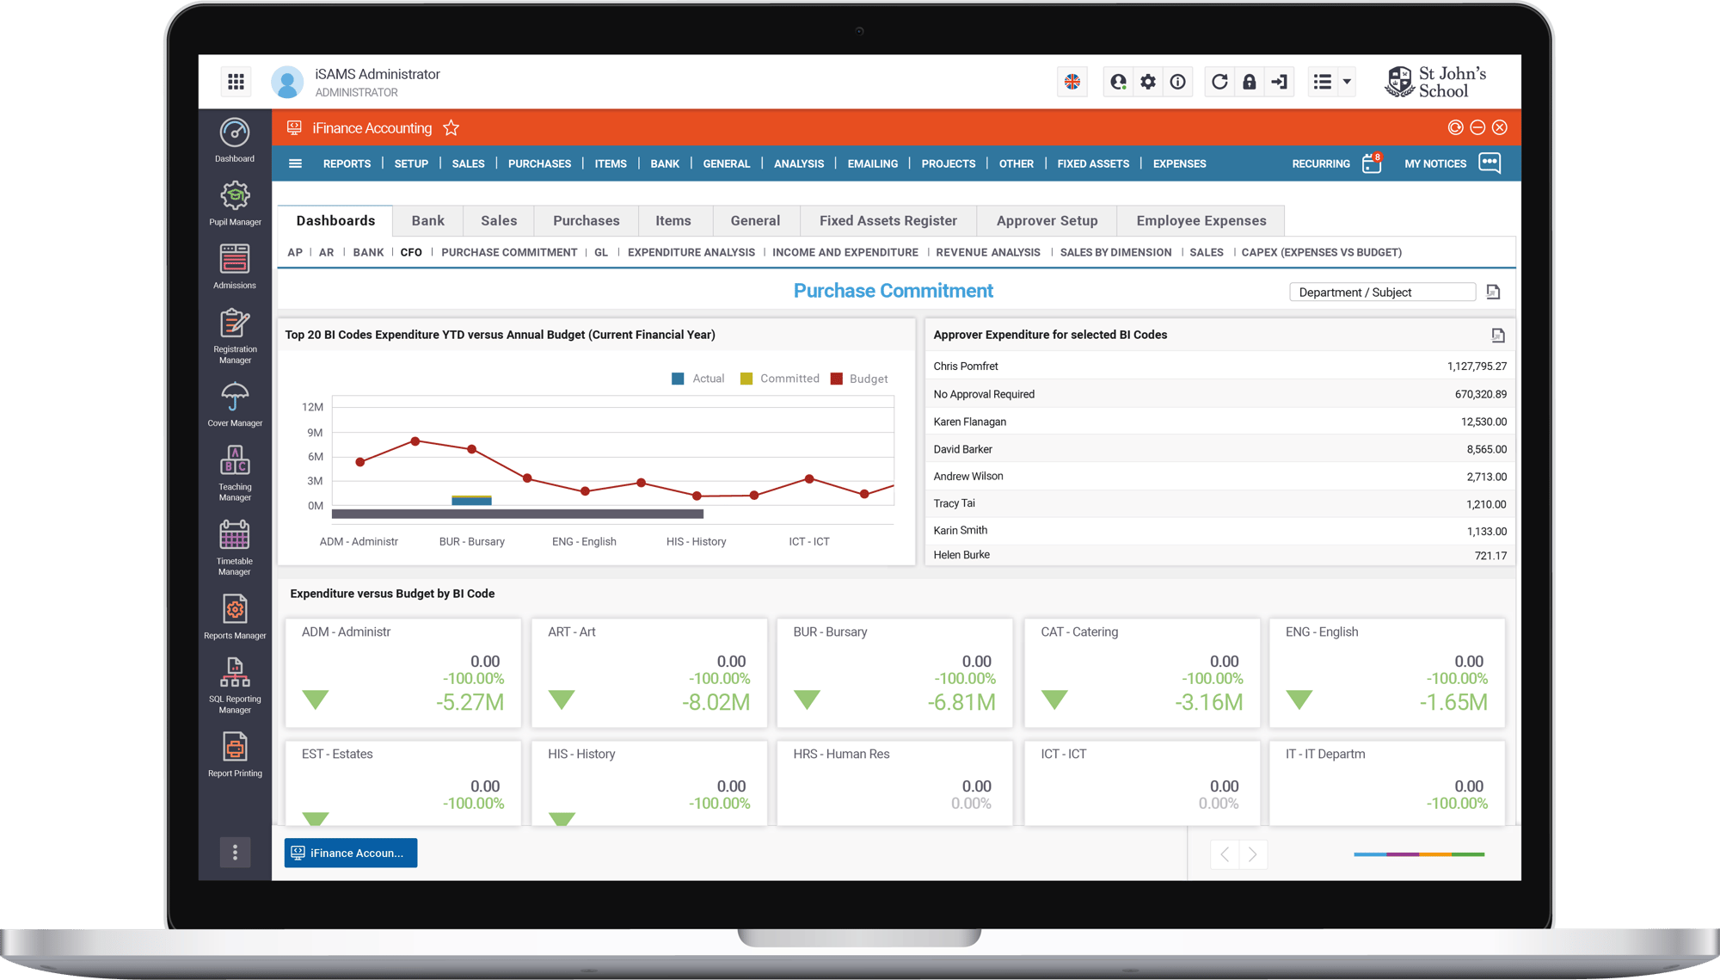Viewport: 1720px width, 980px height.
Task: Open the Purchases menu in the ribbon
Action: pos(539,163)
